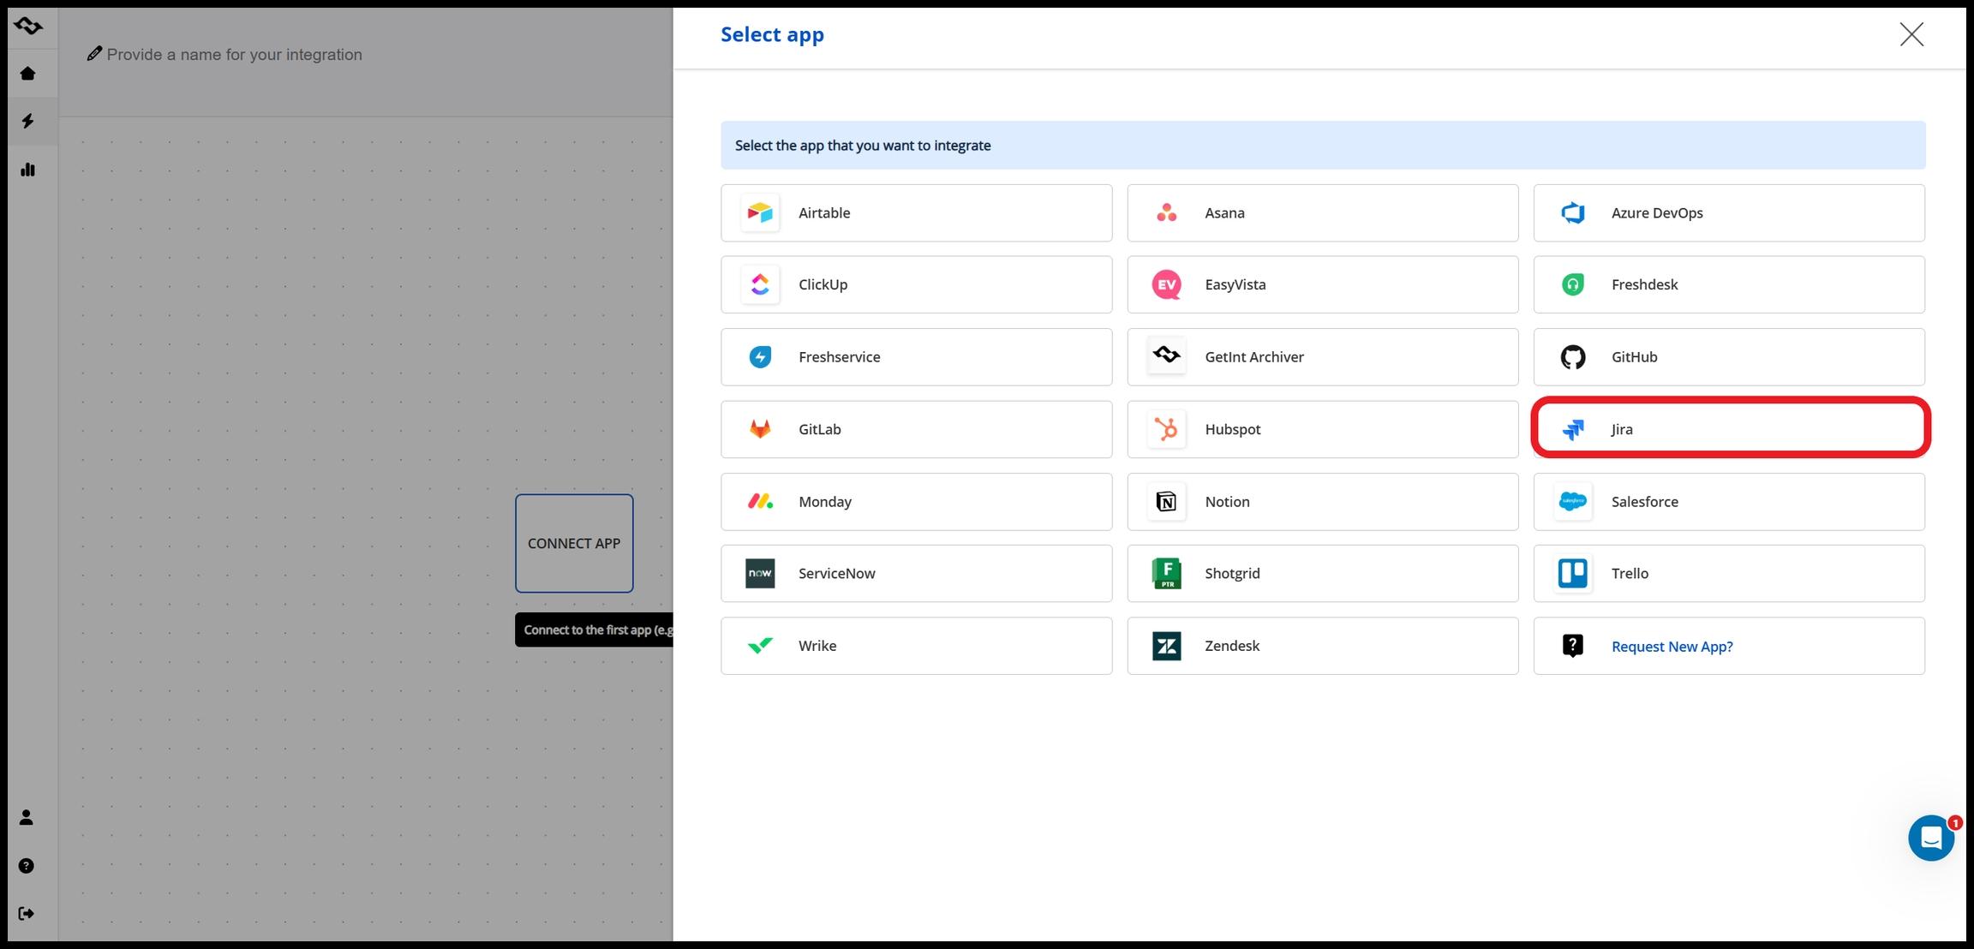Click the integration name field
Image resolution: width=1974 pixels, height=949 pixels.
pyautogui.click(x=234, y=55)
